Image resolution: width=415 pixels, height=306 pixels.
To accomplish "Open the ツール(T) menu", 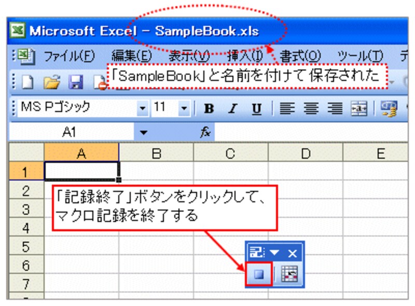I will click(x=360, y=56).
